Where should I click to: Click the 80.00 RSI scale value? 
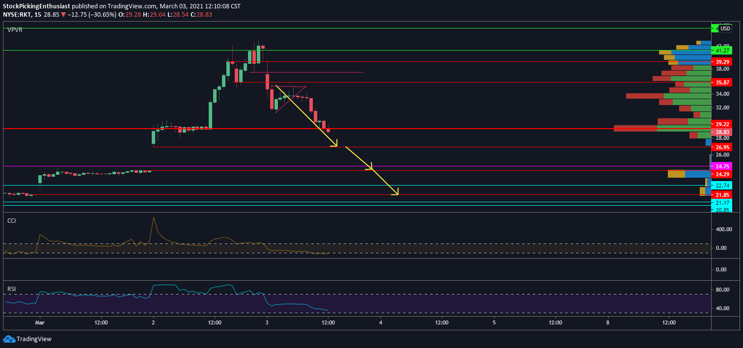(722, 290)
